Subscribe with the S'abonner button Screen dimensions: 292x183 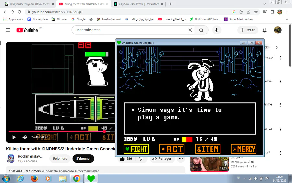(x=83, y=159)
